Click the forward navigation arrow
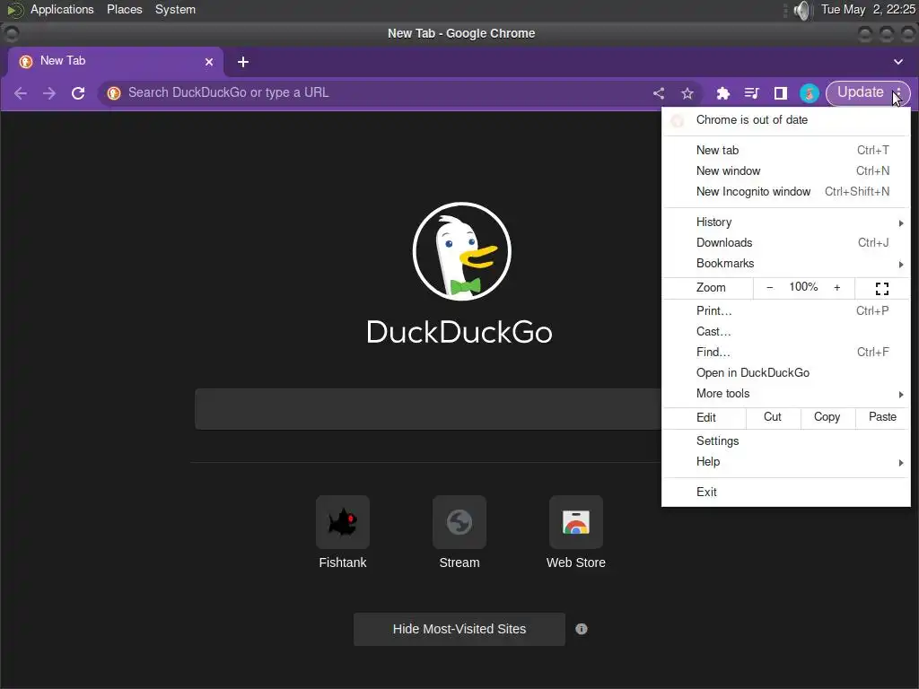Viewport: 919px width, 689px height. coord(49,93)
